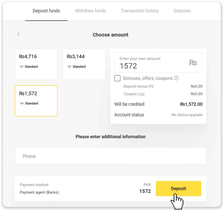Viewport: 224px width, 211px height.
Task: Click the coupon Add link
Action: point(141,94)
